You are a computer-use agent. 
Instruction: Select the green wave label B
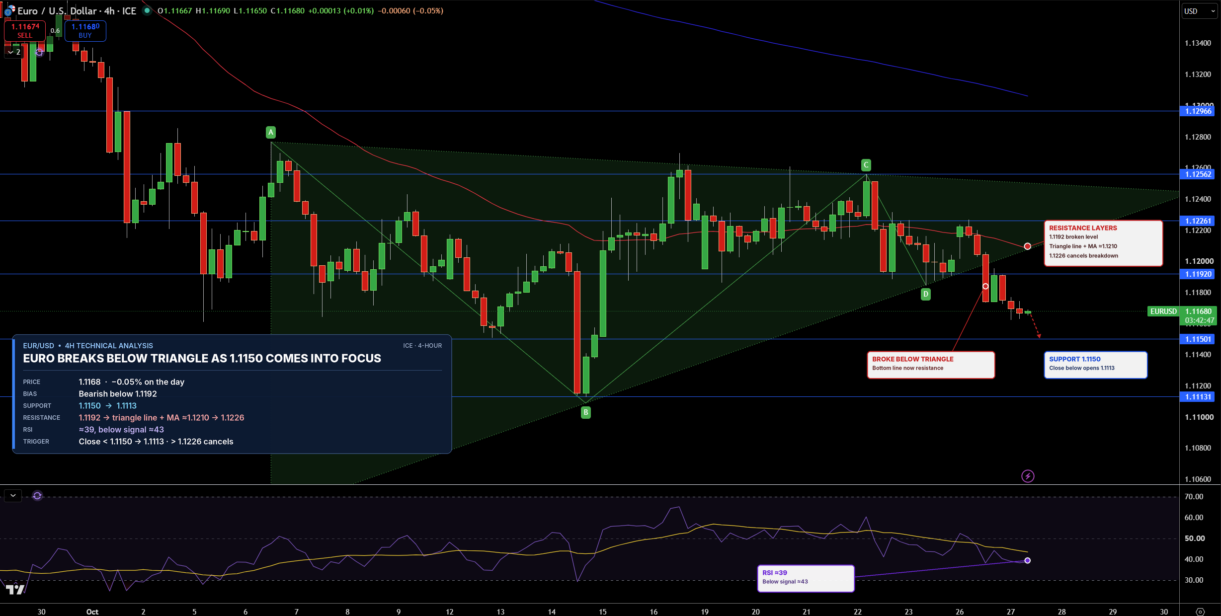(x=586, y=412)
